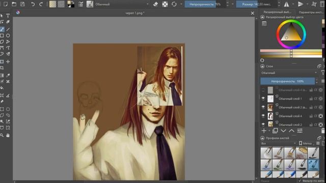Select the Text tool in toolbox
The image size is (326, 183).
[8, 16]
